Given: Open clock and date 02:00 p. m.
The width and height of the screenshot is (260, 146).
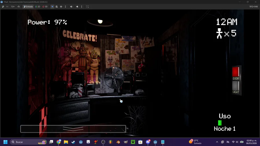Looking at the screenshot, I should [252, 142].
